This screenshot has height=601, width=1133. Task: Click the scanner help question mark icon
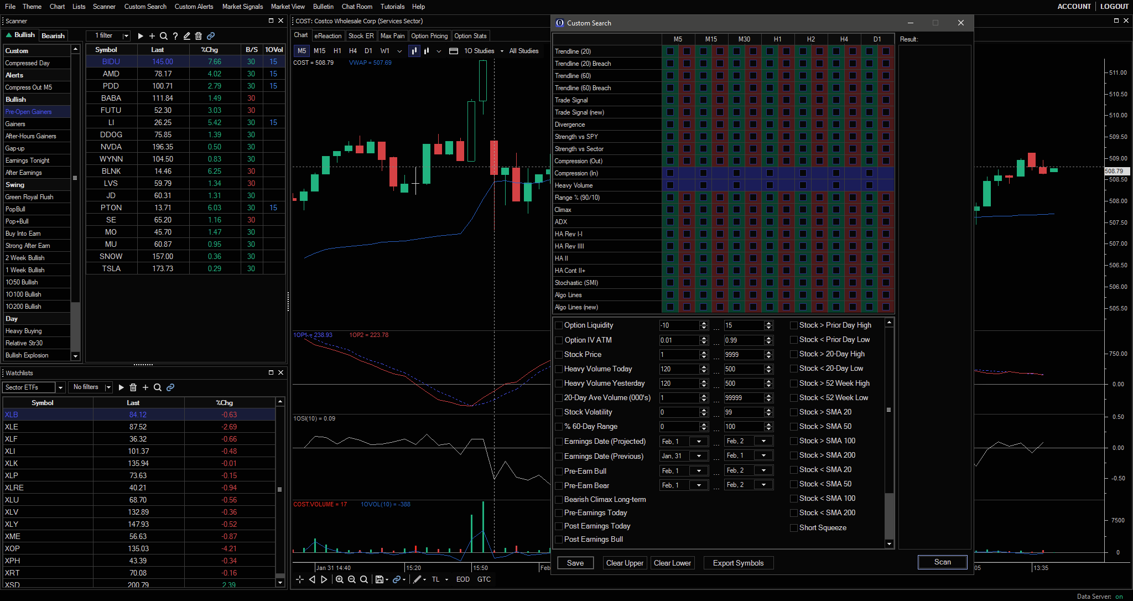coord(175,36)
